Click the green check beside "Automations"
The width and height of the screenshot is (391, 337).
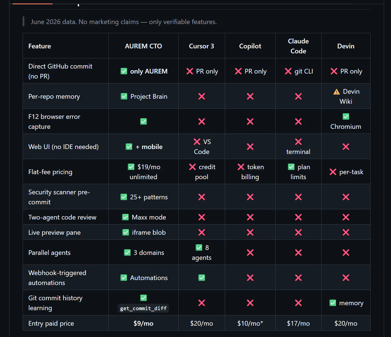click(x=124, y=278)
